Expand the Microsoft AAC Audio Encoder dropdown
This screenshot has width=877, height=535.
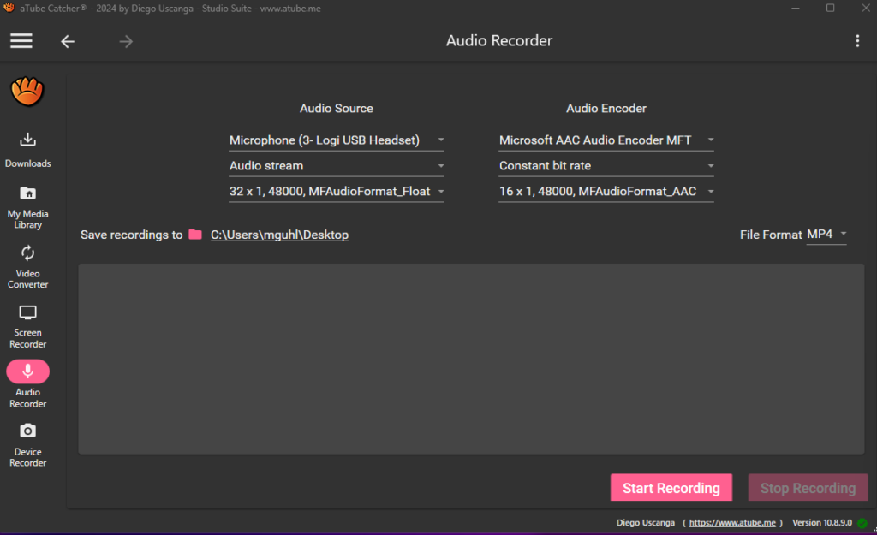click(606, 140)
